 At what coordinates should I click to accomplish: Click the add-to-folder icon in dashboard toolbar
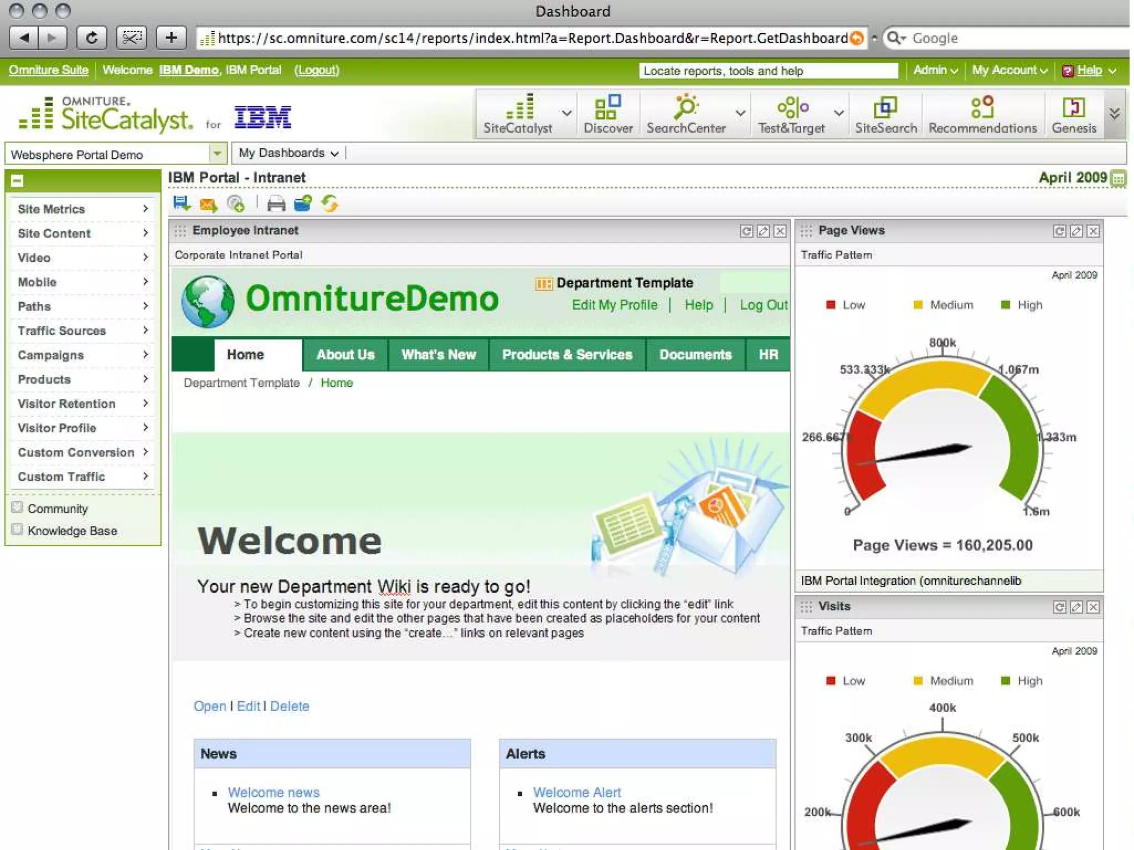tap(303, 204)
